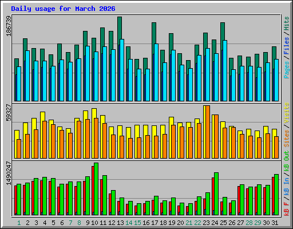Click day 10 on the x-axis
The image size is (293, 229).
(x=94, y=223)
